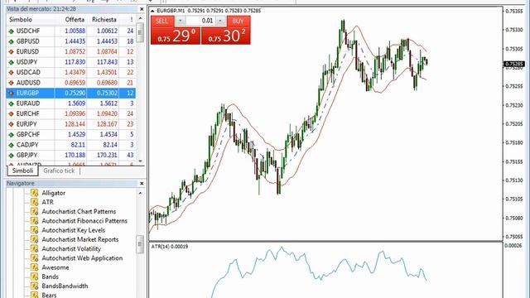Viewport: 530px width, 298px height.
Task: Select the USDCHF symbol row
Action: (x=71, y=31)
